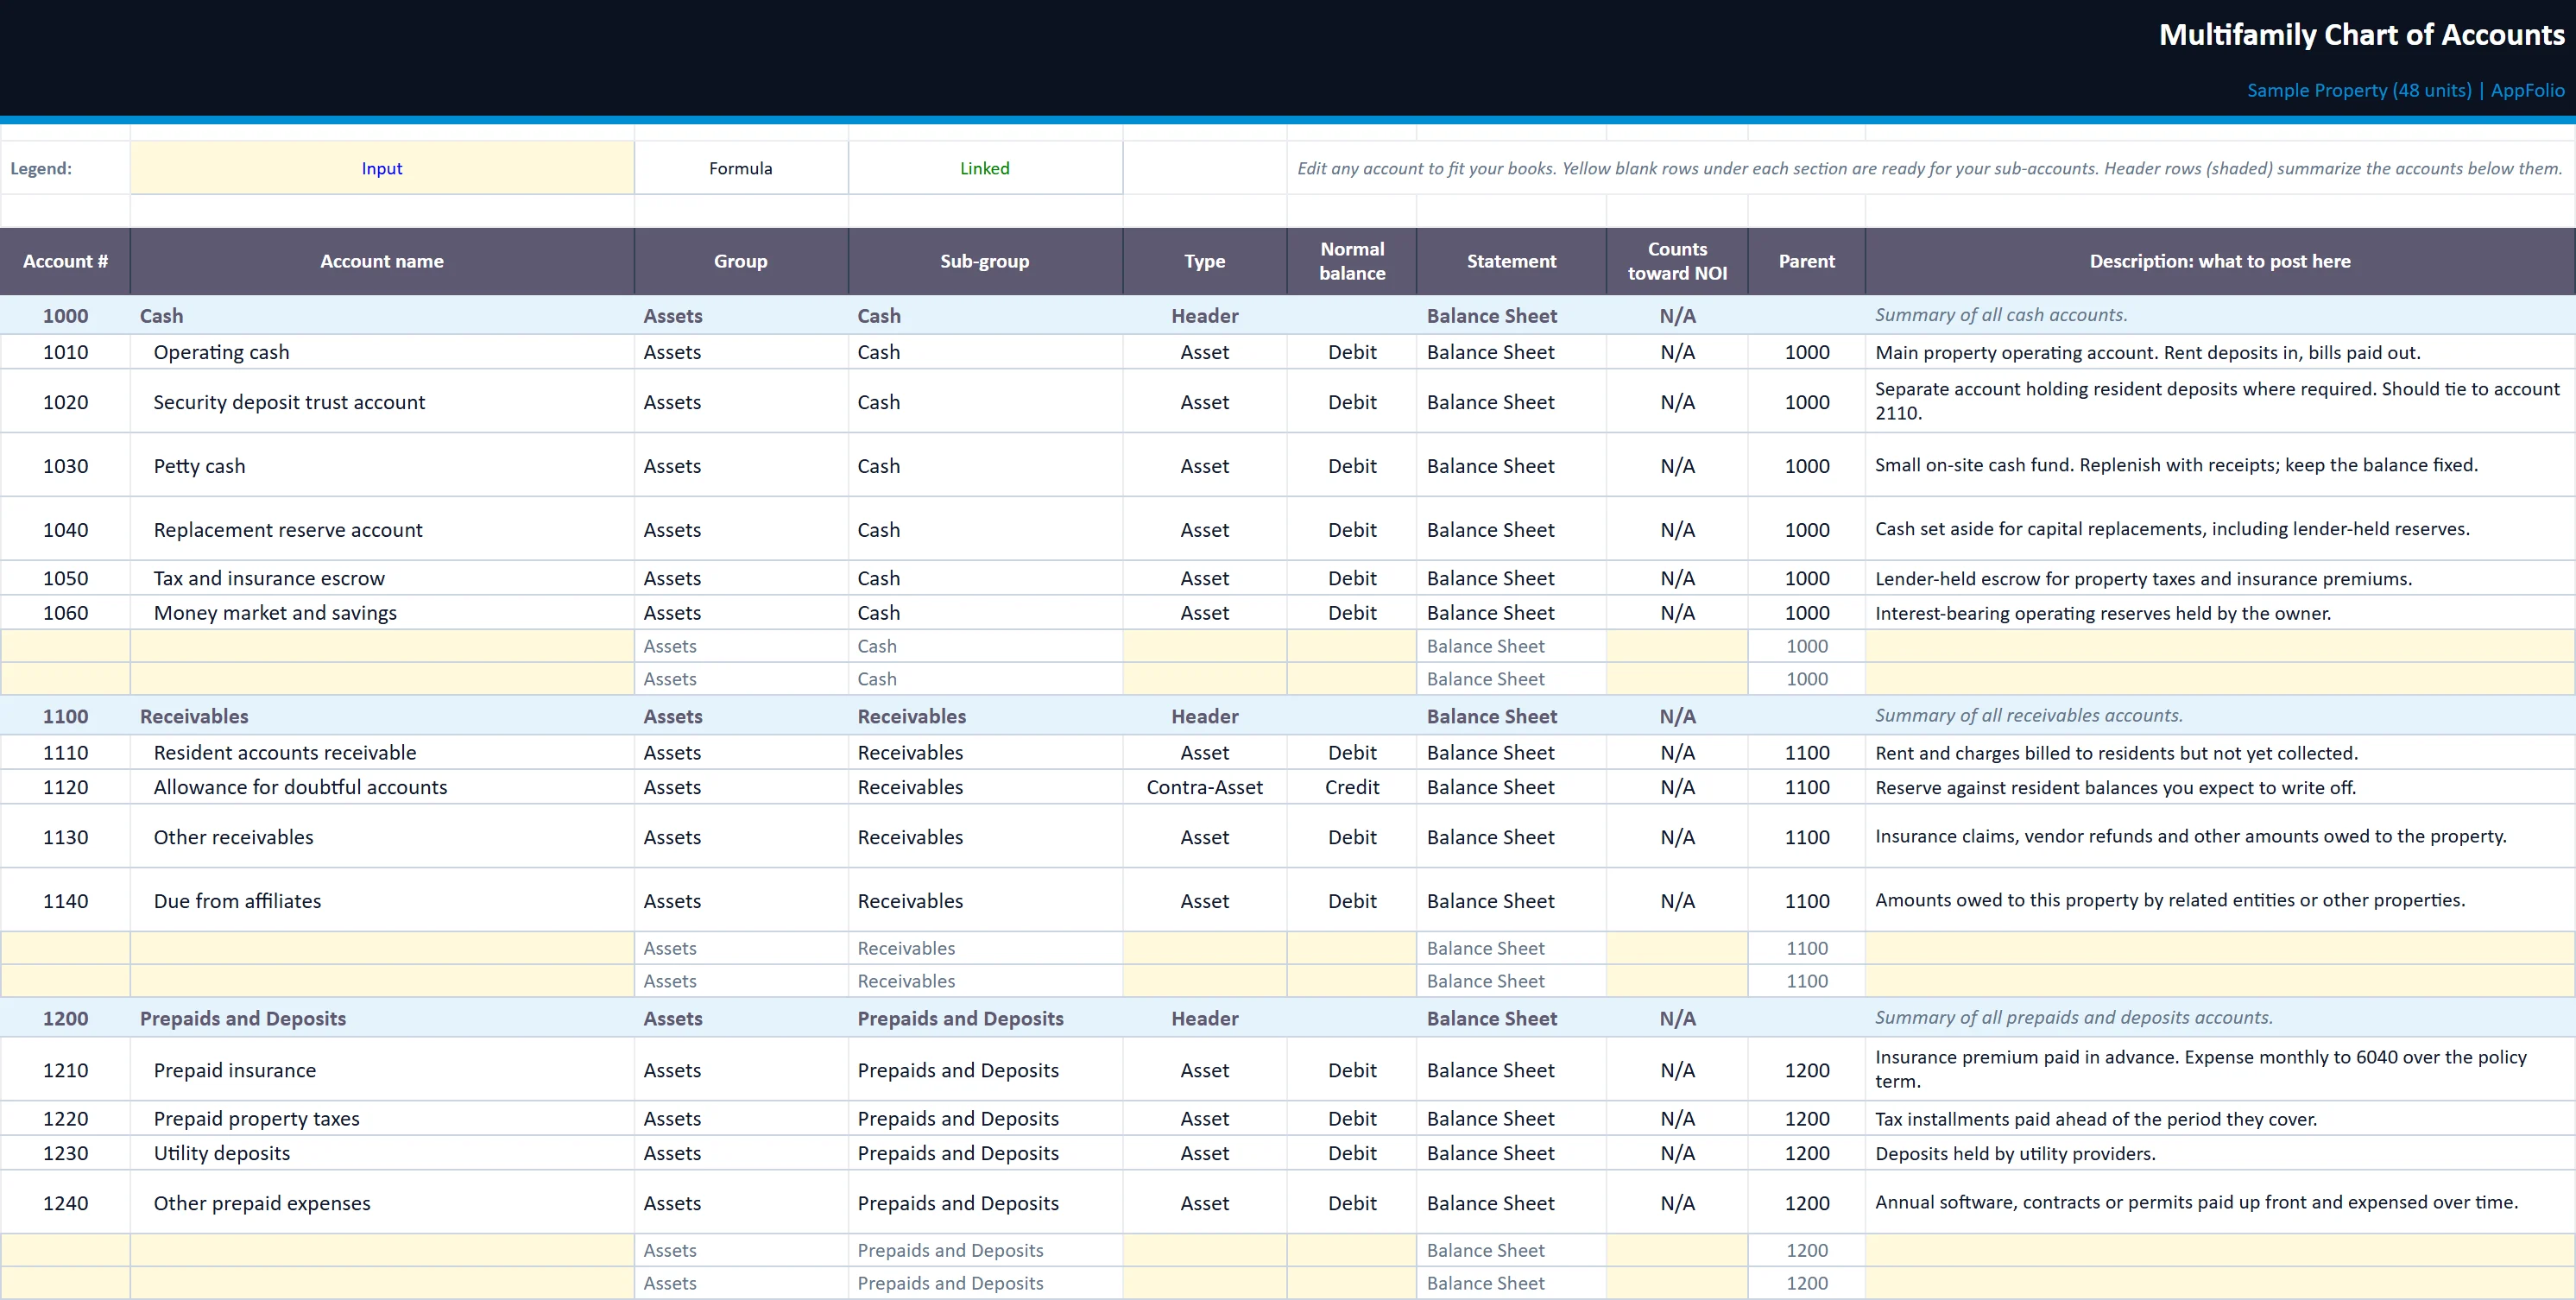Select account number 1020
This screenshot has height=1300, width=2576.
coord(65,402)
